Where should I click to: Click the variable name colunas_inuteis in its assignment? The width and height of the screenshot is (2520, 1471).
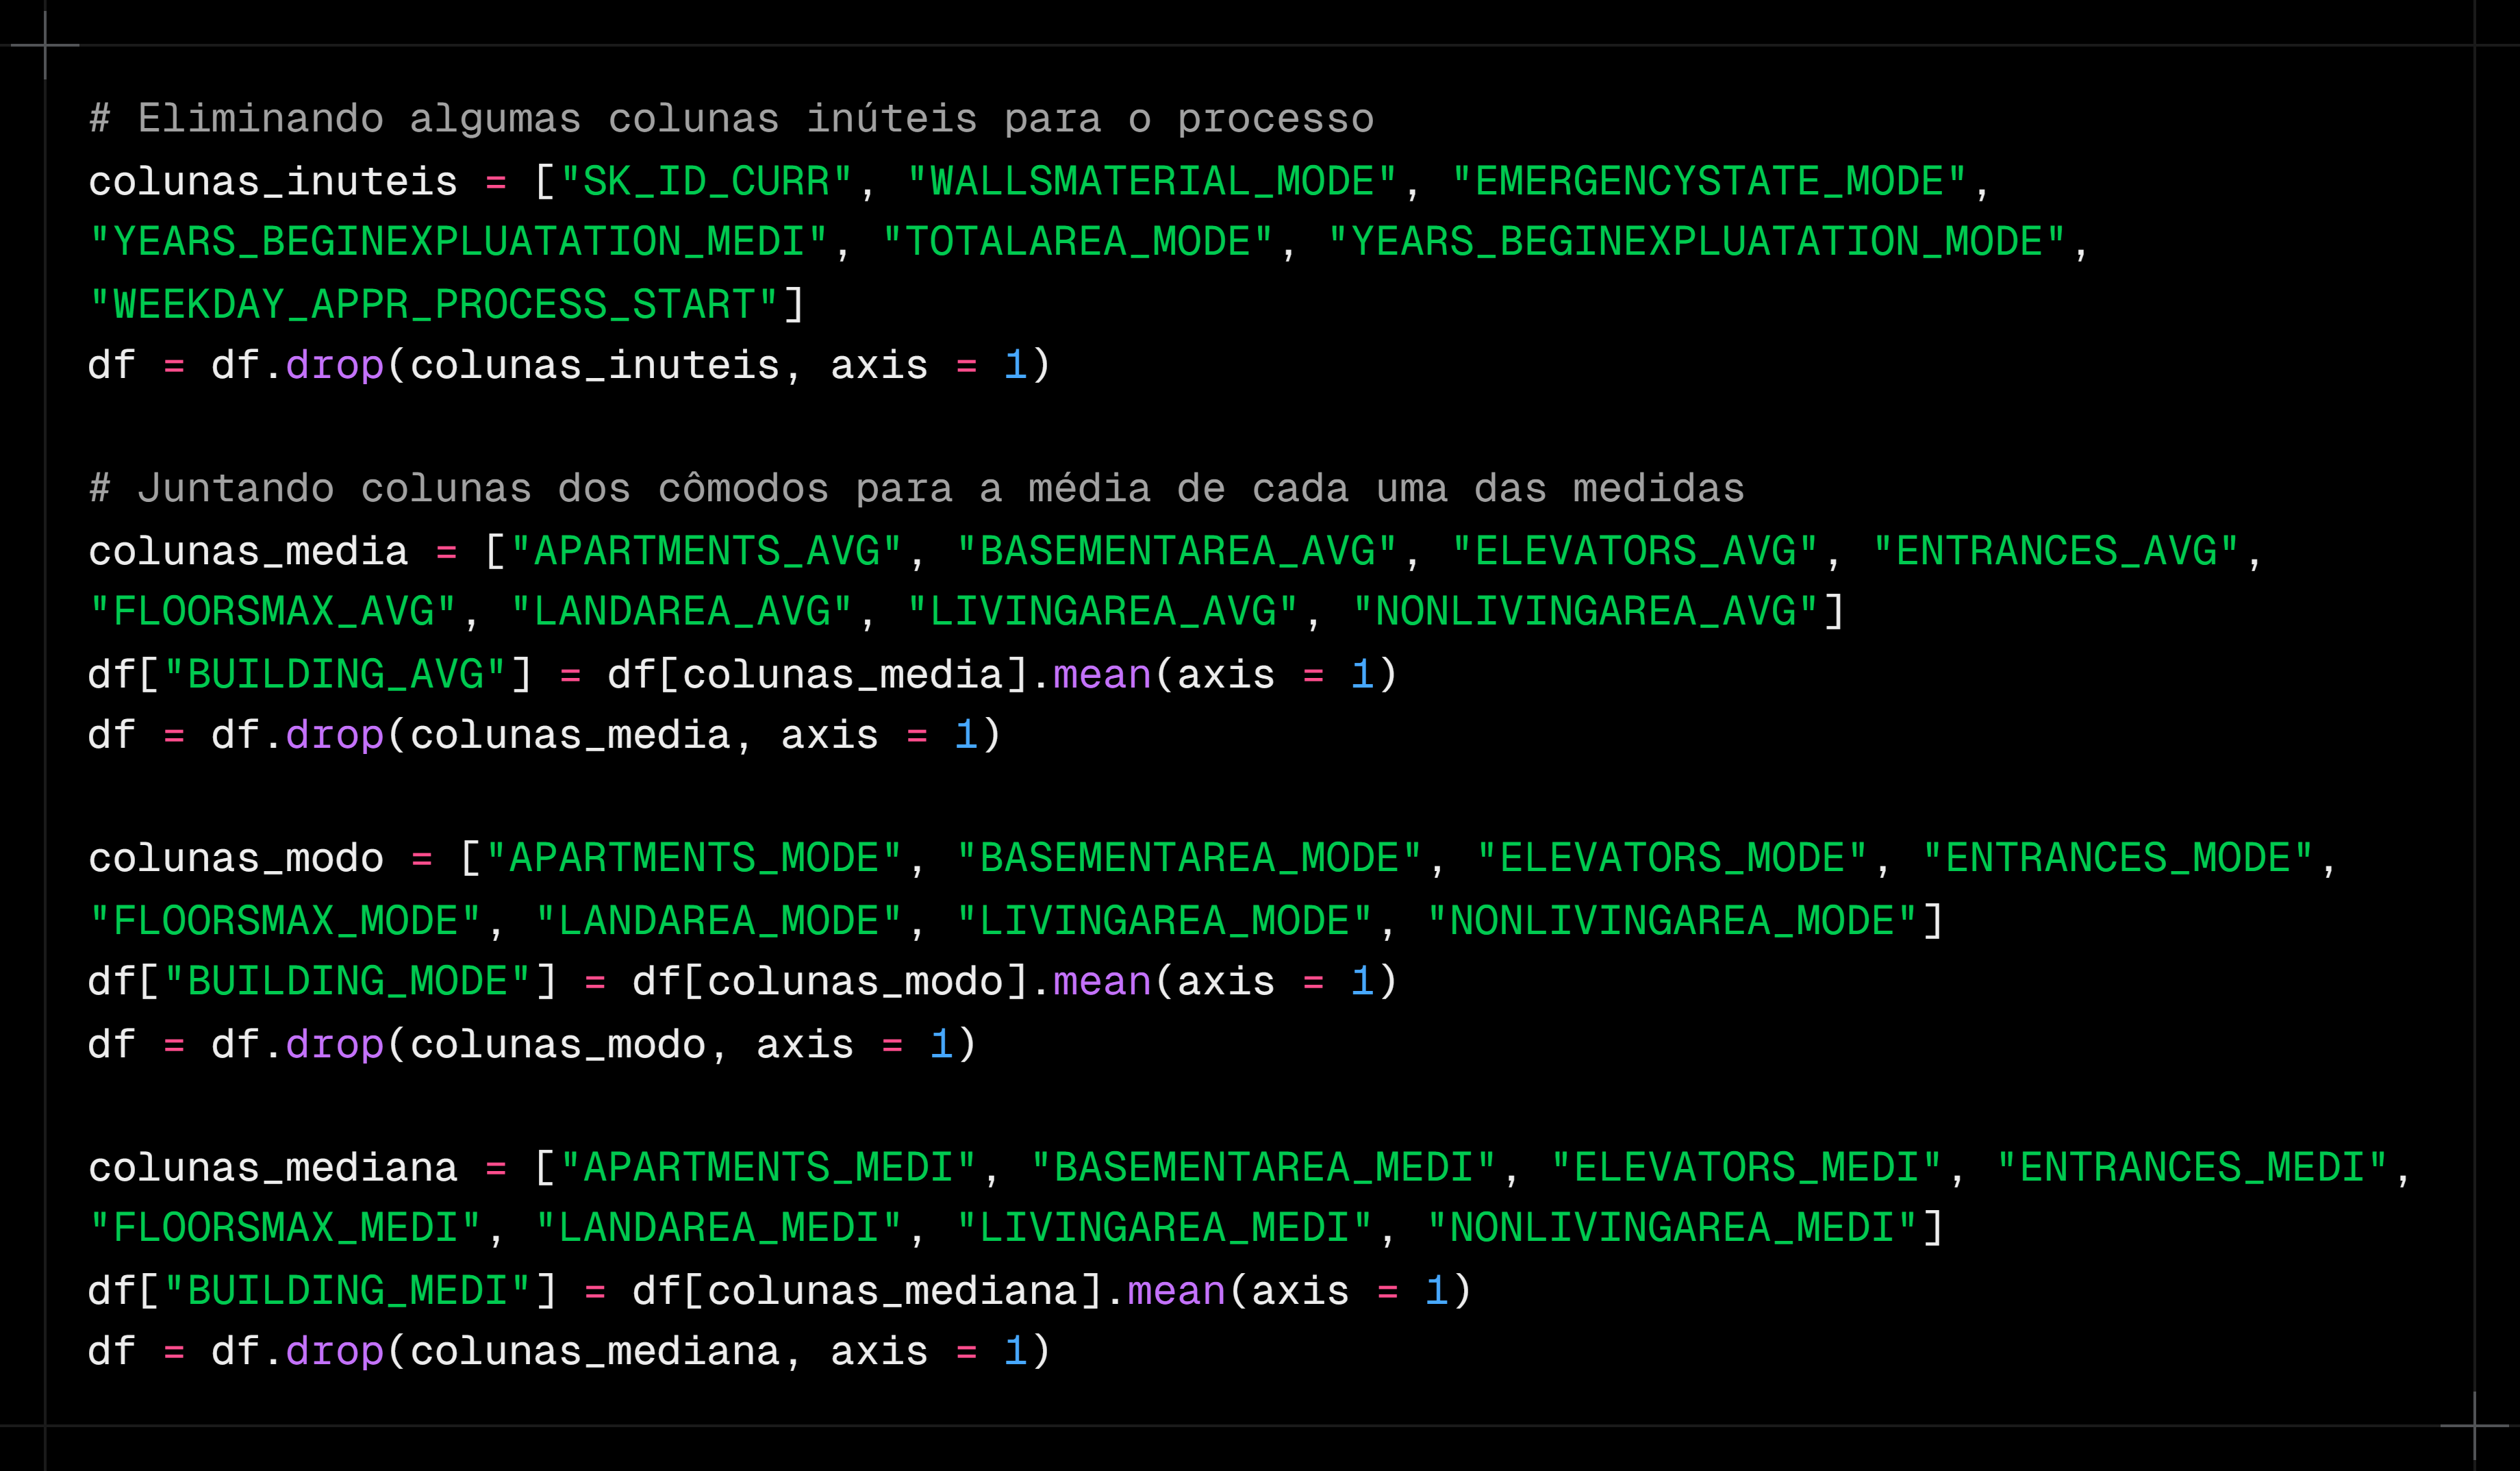[273, 182]
